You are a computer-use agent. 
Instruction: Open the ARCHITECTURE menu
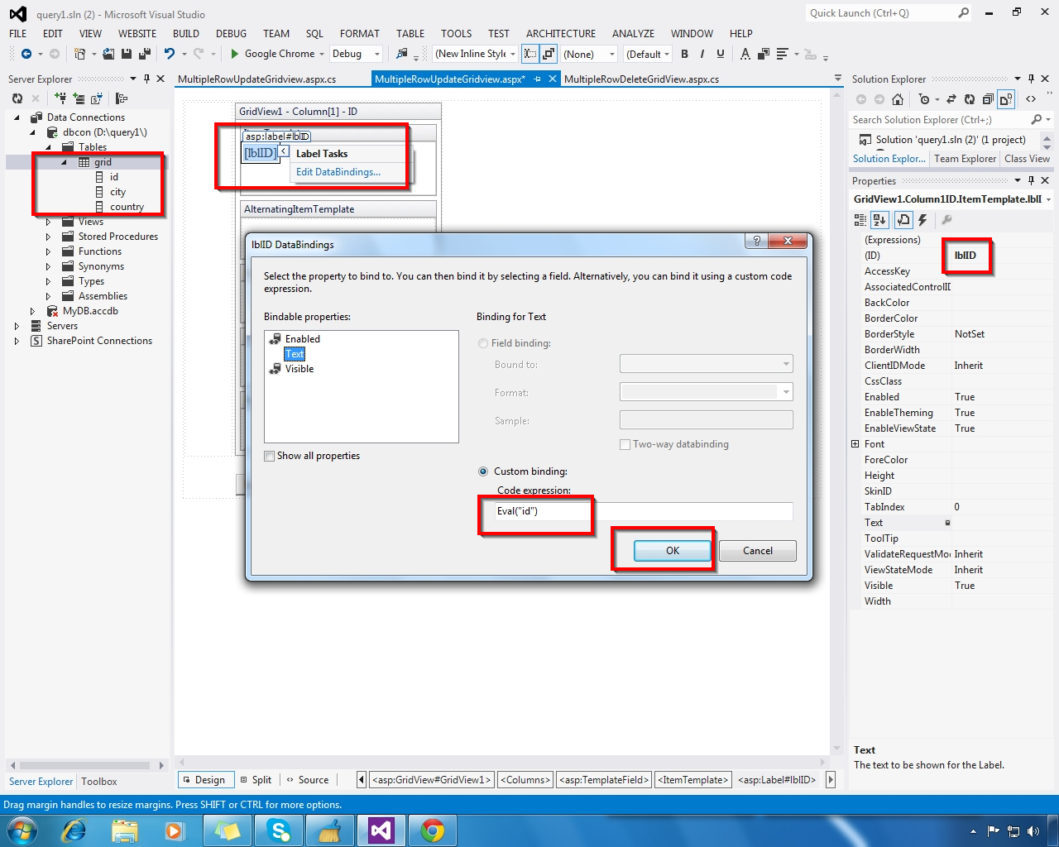[x=560, y=34]
